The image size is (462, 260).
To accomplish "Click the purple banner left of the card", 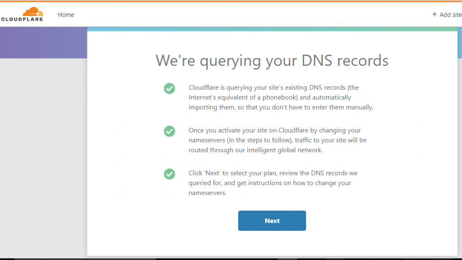I will click(44, 42).
